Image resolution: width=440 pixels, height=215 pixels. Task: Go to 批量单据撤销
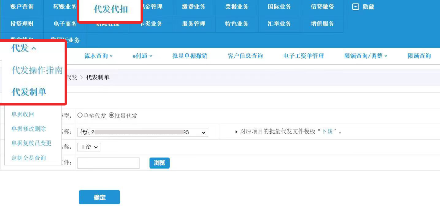190,56
